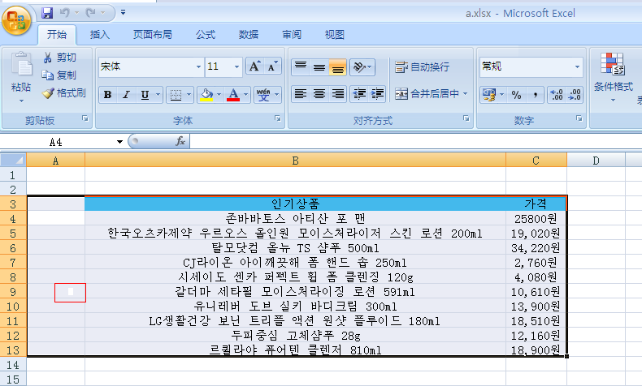Select cell containing 25800원

click(x=536, y=218)
